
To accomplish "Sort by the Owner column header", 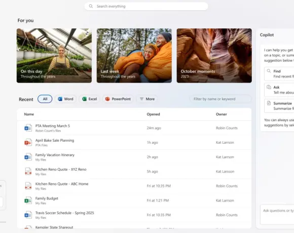I will click(221, 114).
